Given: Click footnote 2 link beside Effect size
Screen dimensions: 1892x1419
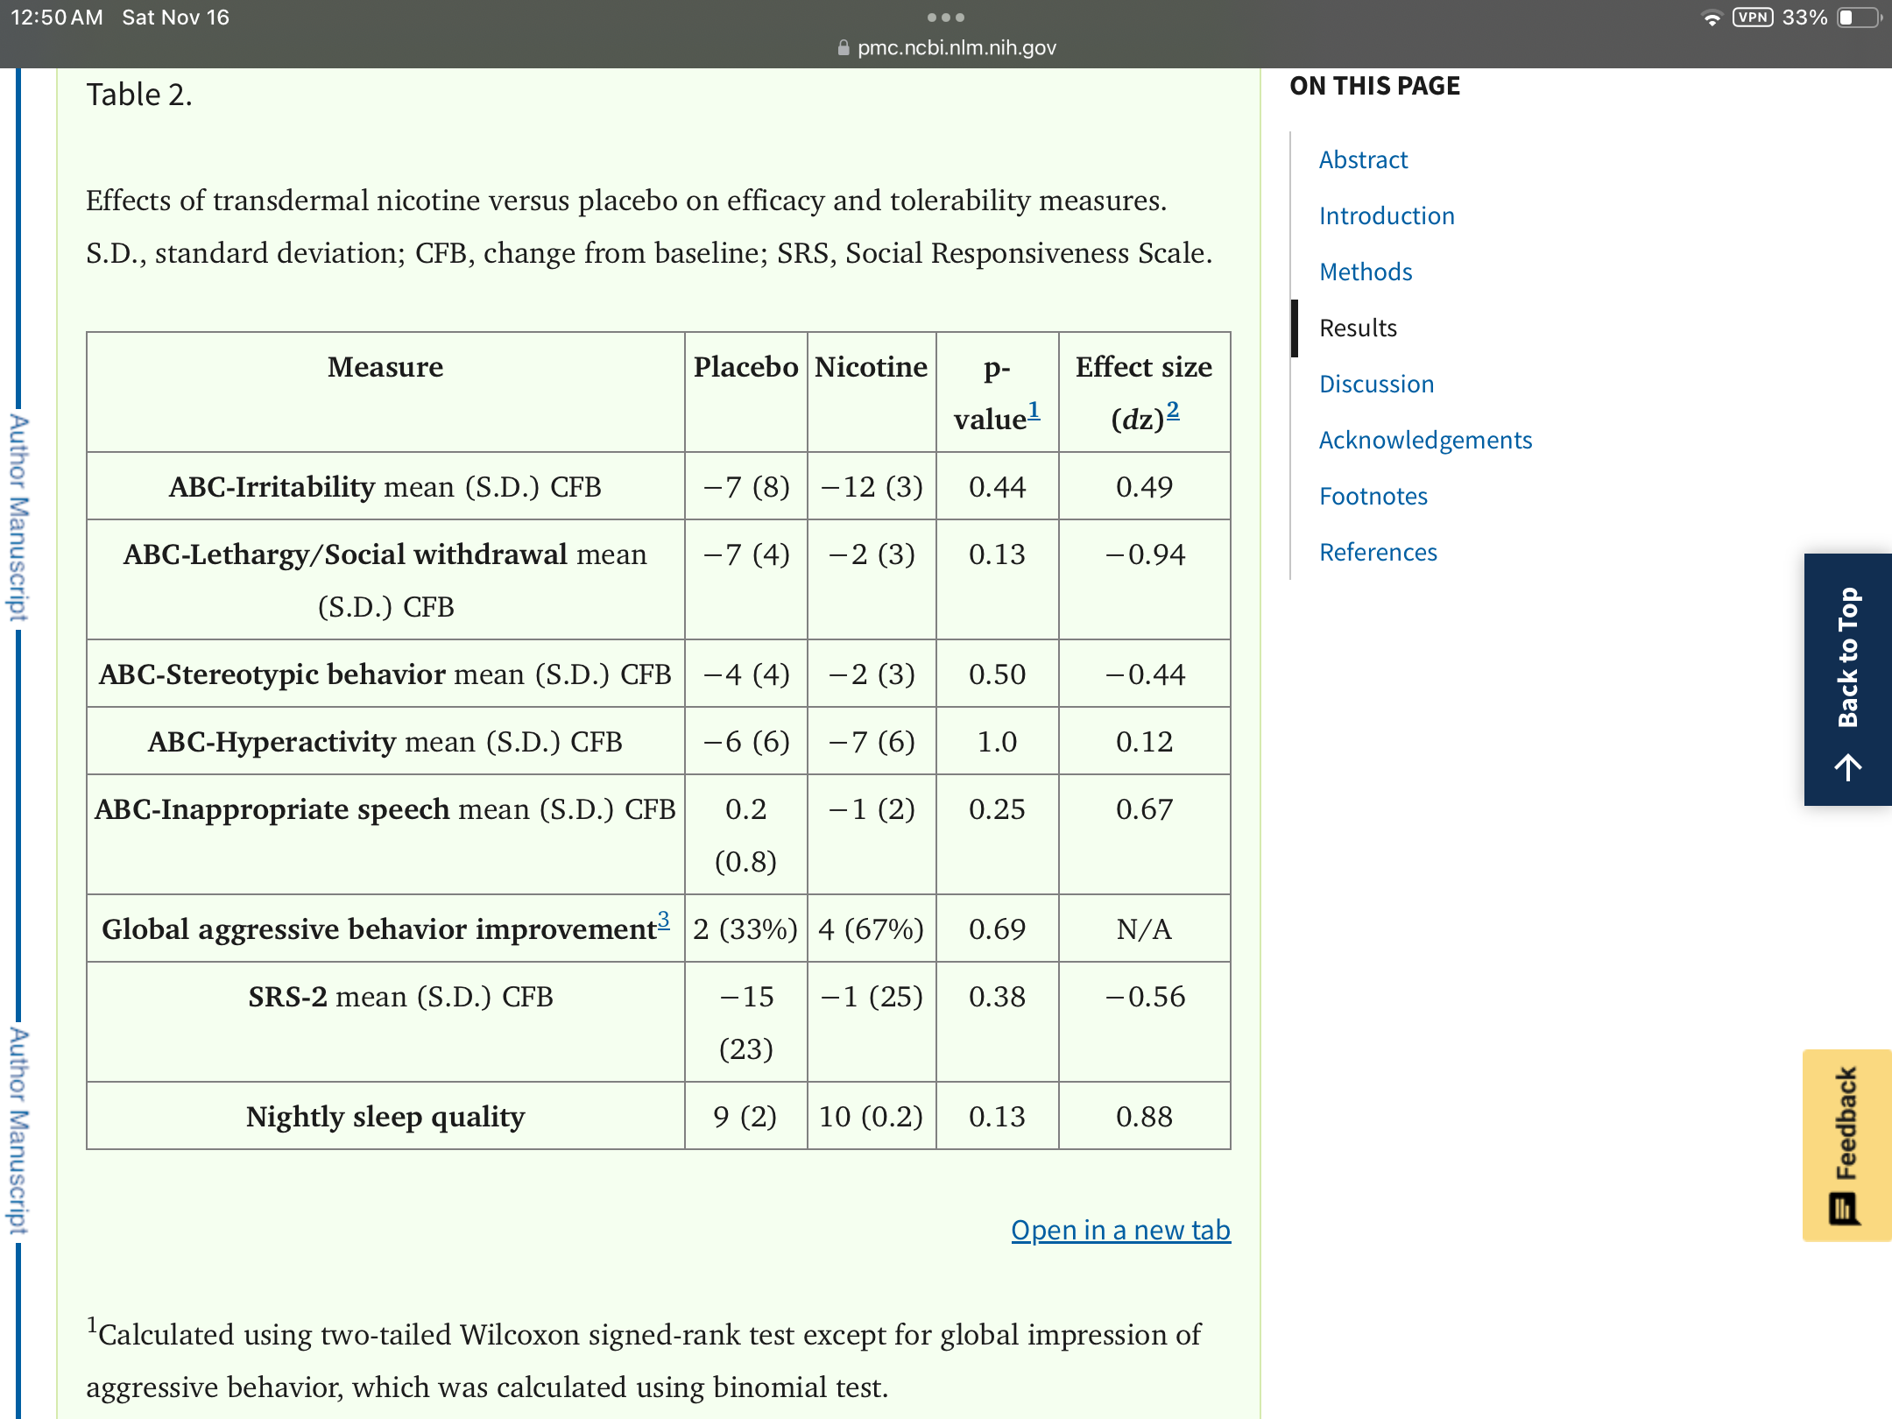Looking at the screenshot, I should (x=1173, y=410).
